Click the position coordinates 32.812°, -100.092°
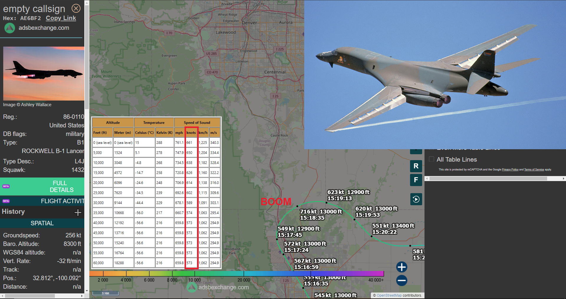The height and width of the screenshot is (299, 566). [x=57, y=278]
